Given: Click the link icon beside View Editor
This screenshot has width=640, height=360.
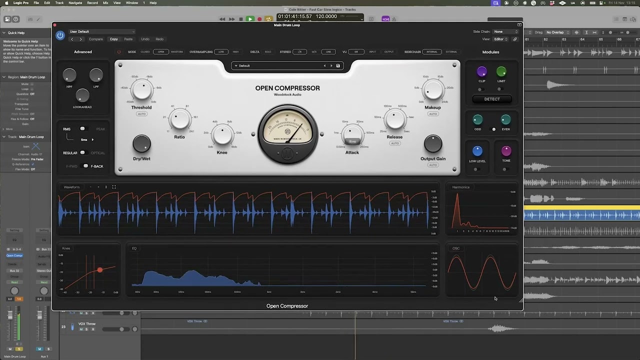Looking at the screenshot, I should [515, 39].
